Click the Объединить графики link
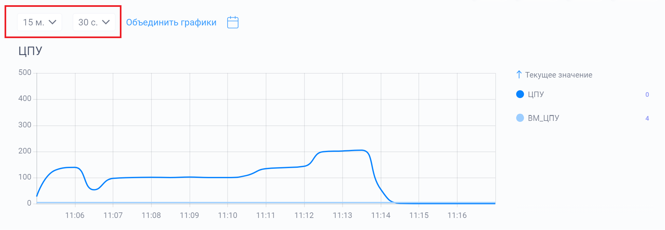Screen dimensions: 665x230 (171, 22)
